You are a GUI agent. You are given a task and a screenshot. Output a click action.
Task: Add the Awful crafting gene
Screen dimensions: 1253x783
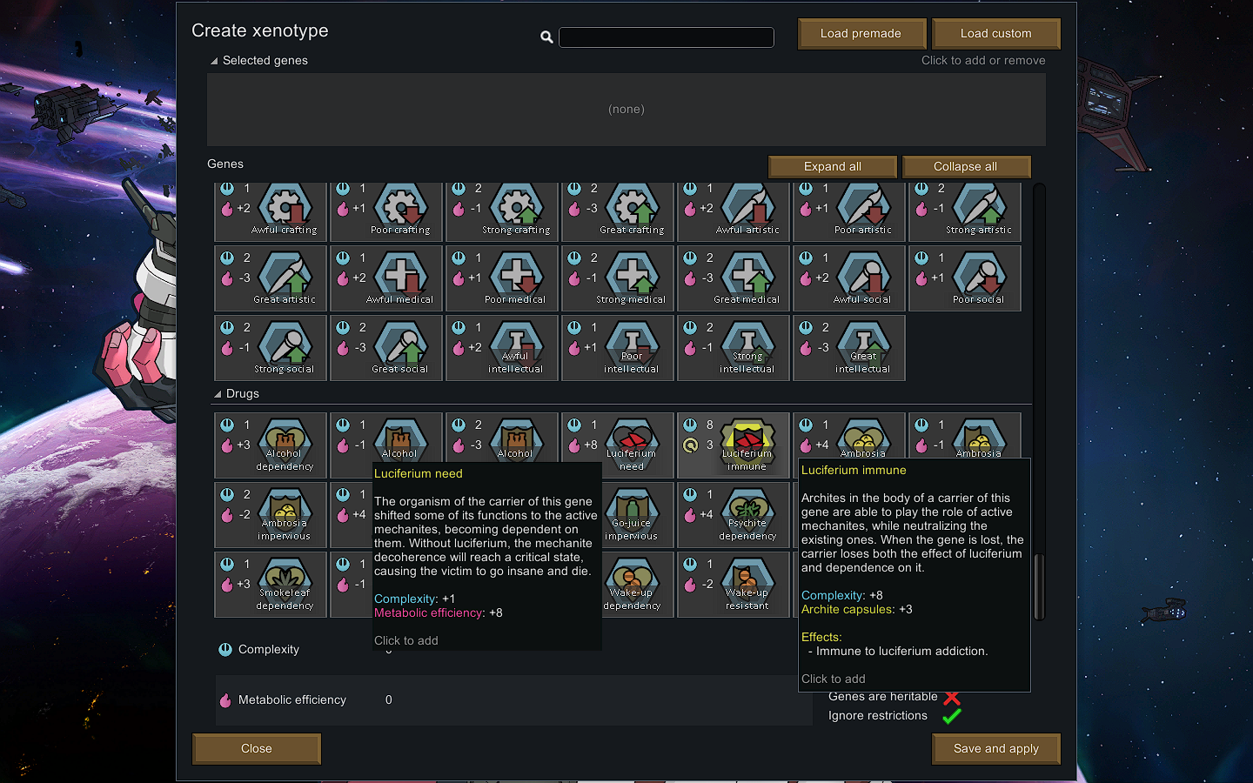[271, 211]
